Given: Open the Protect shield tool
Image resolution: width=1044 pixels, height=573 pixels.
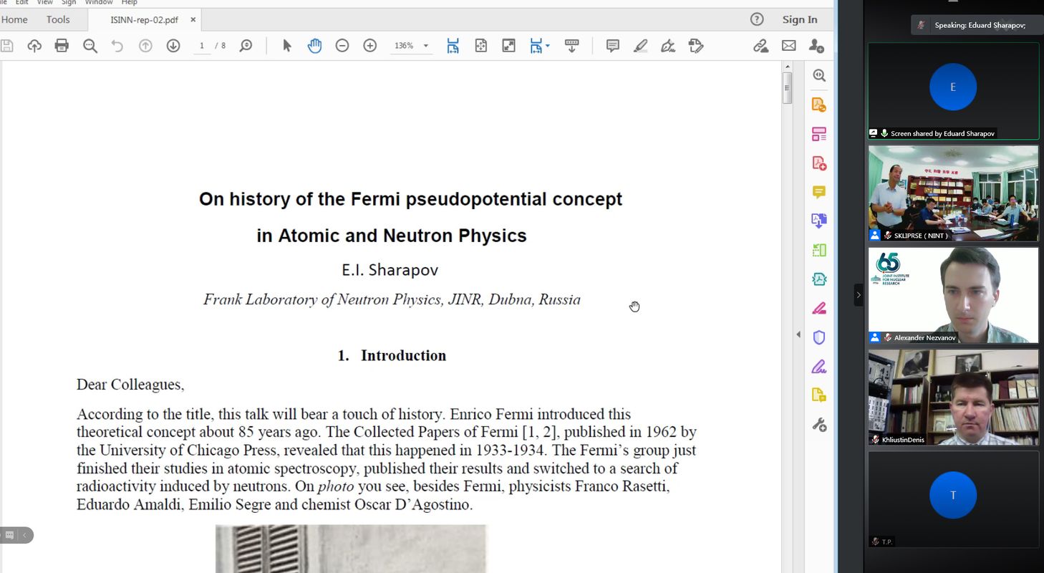Looking at the screenshot, I should pyautogui.click(x=819, y=337).
